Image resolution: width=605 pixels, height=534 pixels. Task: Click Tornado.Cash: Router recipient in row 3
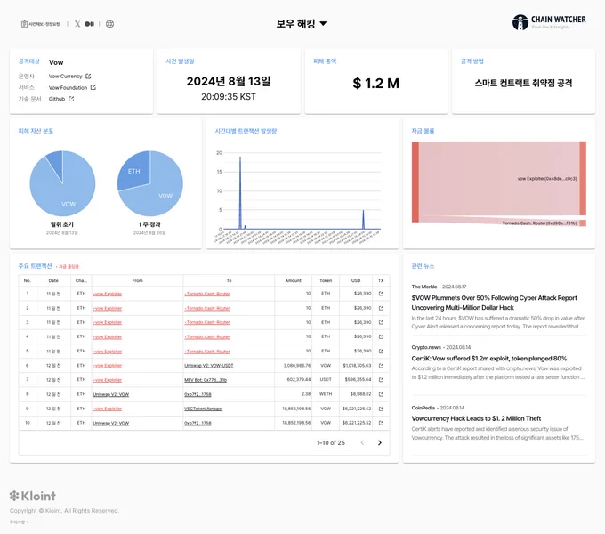[x=207, y=322]
